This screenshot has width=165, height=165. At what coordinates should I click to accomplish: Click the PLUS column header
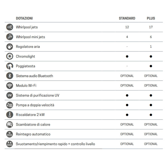(151, 18)
